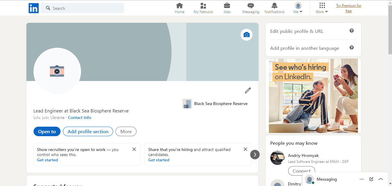Click the page vertical scrollbar
The width and height of the screenshot is (392, 186).
click(390, 30)
